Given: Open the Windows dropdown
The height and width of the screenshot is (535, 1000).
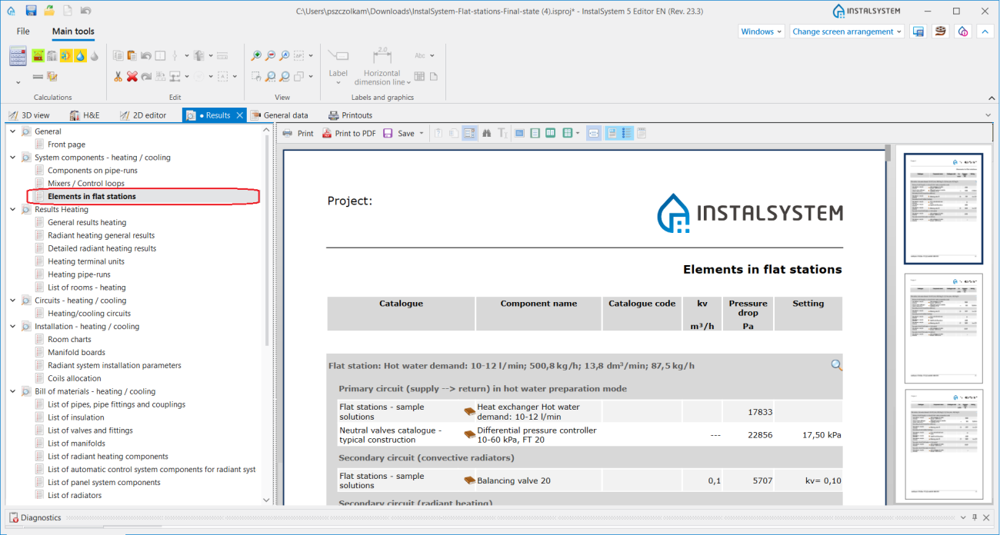Looking at the screenshot, I should (762, 32).
